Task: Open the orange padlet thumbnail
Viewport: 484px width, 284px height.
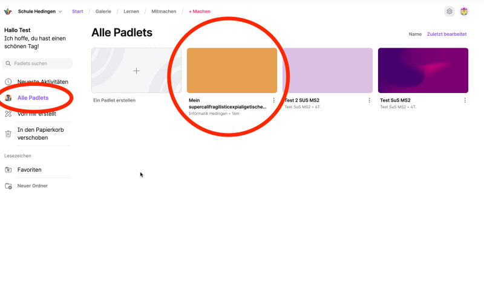Action: coord(232,71)
